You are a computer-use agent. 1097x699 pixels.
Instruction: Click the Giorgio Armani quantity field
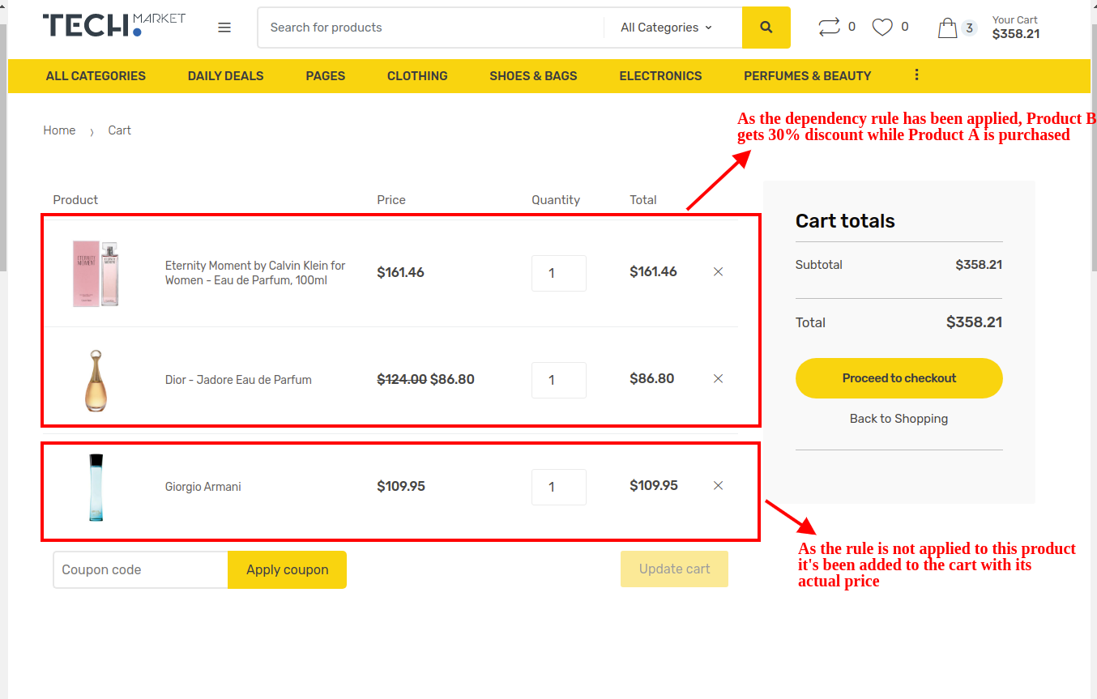click(x=558, y=487)
